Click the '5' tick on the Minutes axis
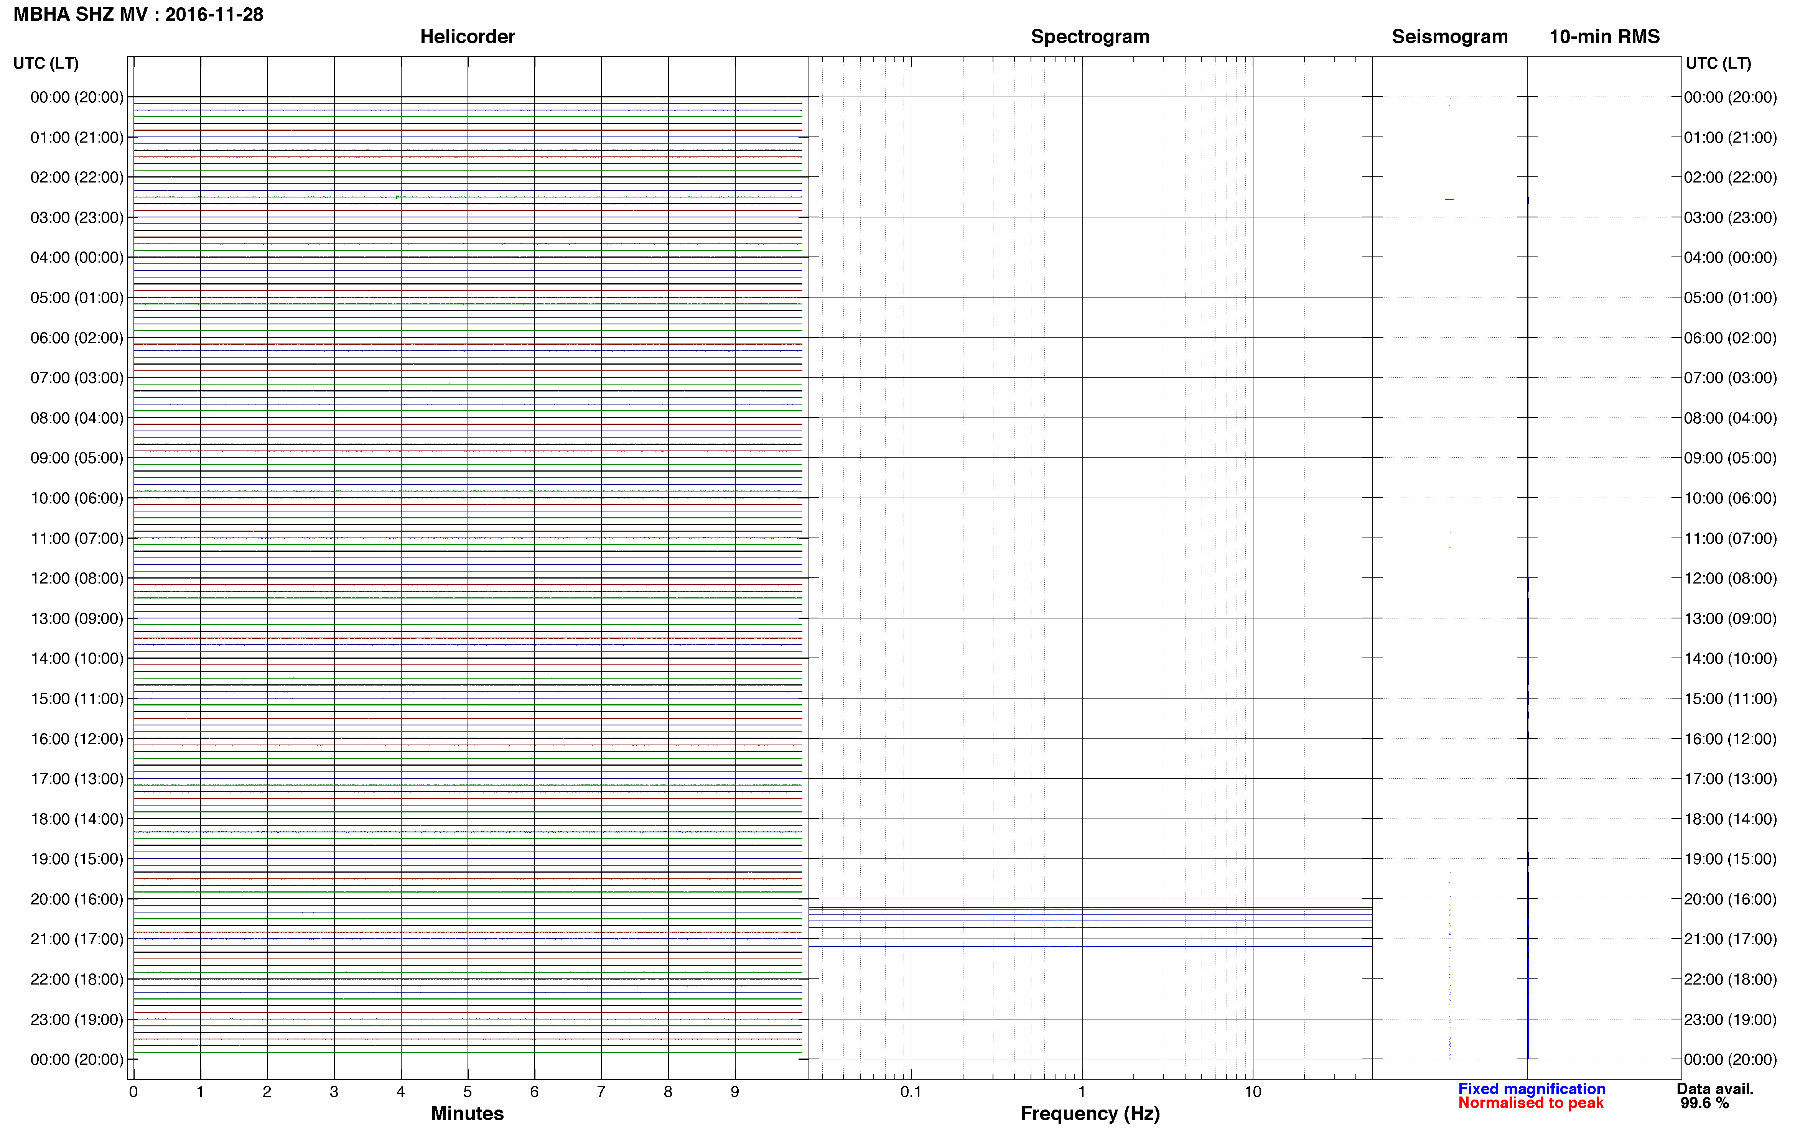 468,1092
